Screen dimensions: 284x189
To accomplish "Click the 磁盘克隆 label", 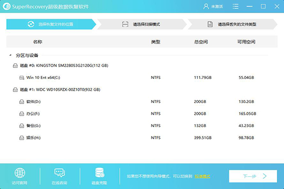I will (x=99, y=183).
